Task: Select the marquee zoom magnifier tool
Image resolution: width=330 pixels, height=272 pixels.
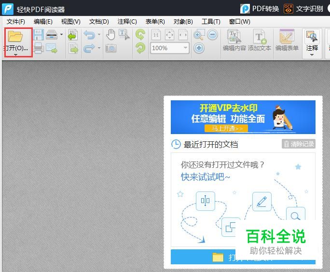Action: pos(199,35)
